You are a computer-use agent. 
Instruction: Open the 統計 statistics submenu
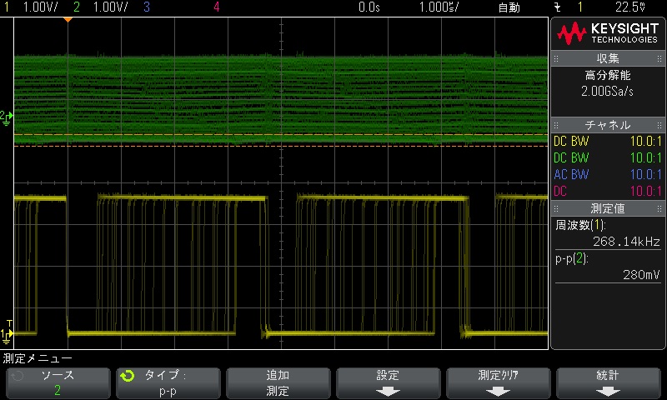pos(608,382)
